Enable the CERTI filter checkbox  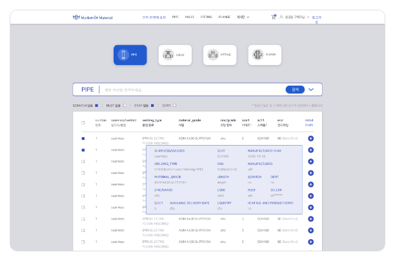(174, 105)
